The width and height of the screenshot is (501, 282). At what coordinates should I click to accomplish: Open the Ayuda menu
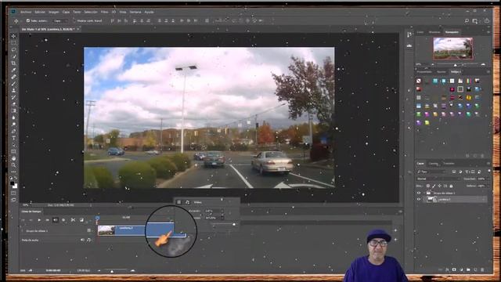(149, 12)
